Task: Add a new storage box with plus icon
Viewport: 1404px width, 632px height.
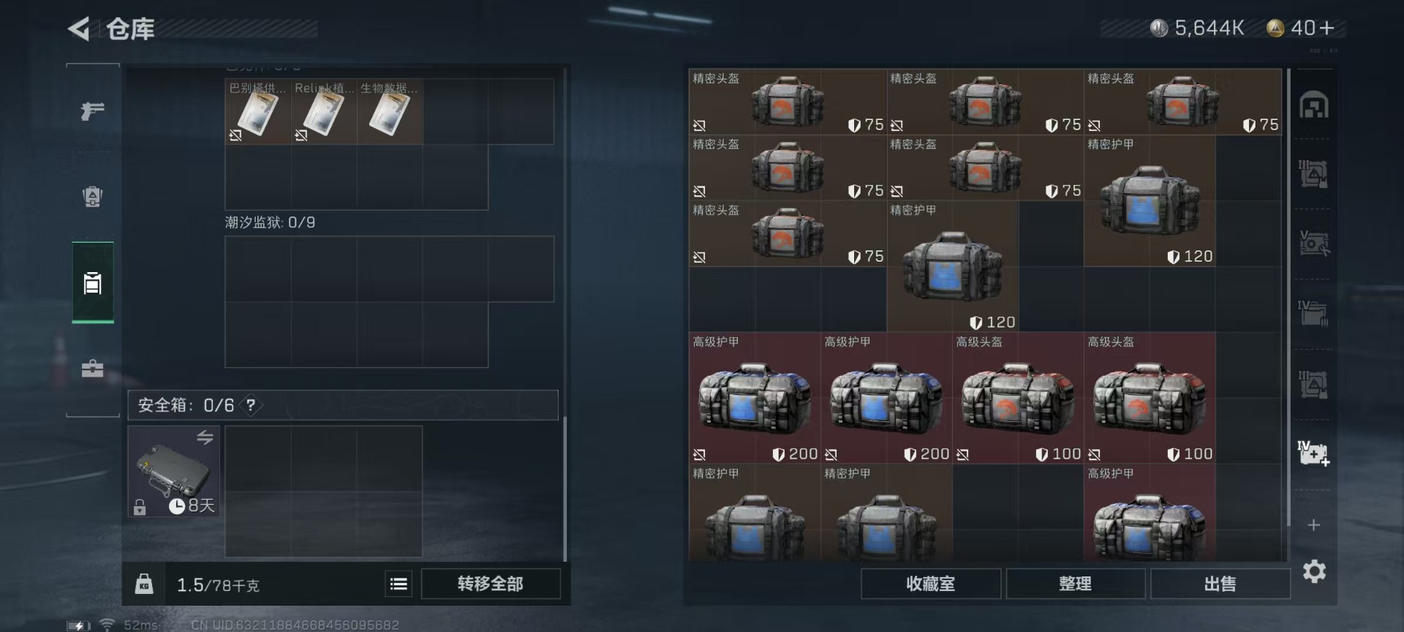Action: [1313, 525]
